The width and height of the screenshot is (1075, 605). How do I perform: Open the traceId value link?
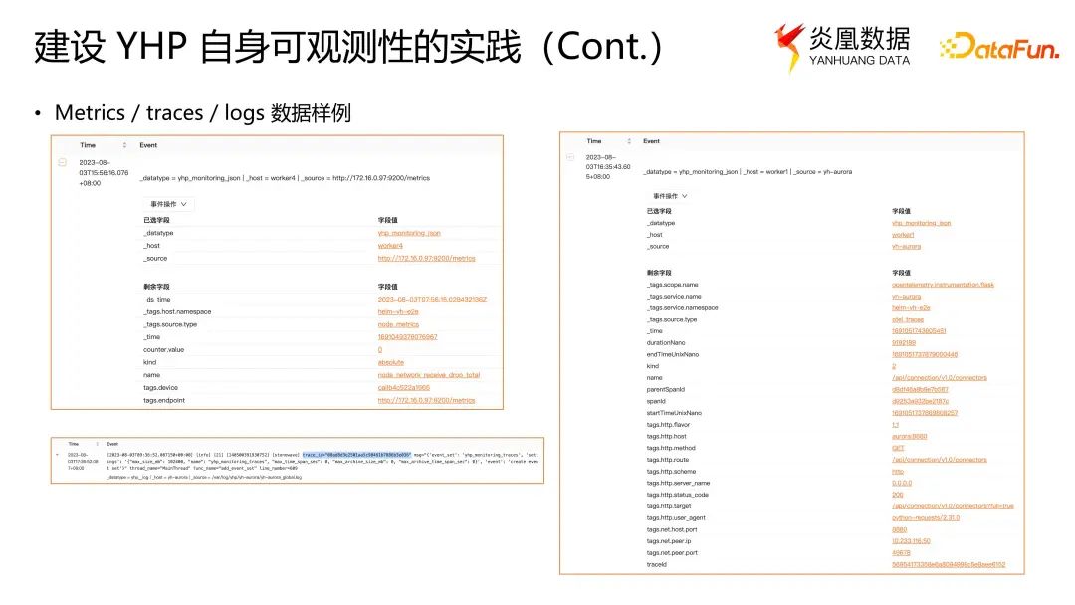949,564
